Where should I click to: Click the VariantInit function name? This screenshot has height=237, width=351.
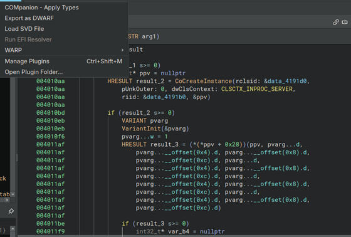[141, 129]
